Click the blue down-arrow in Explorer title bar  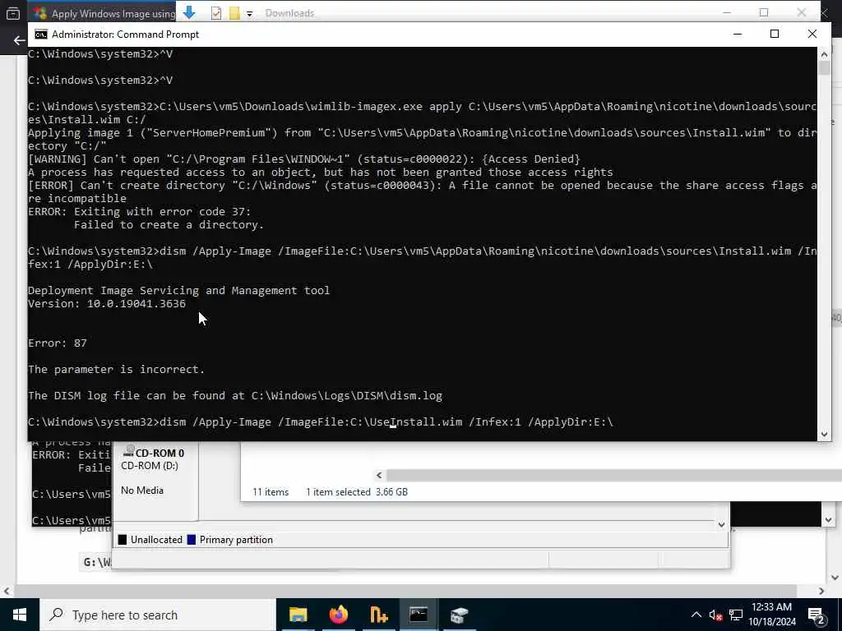[x=189, y=12]
